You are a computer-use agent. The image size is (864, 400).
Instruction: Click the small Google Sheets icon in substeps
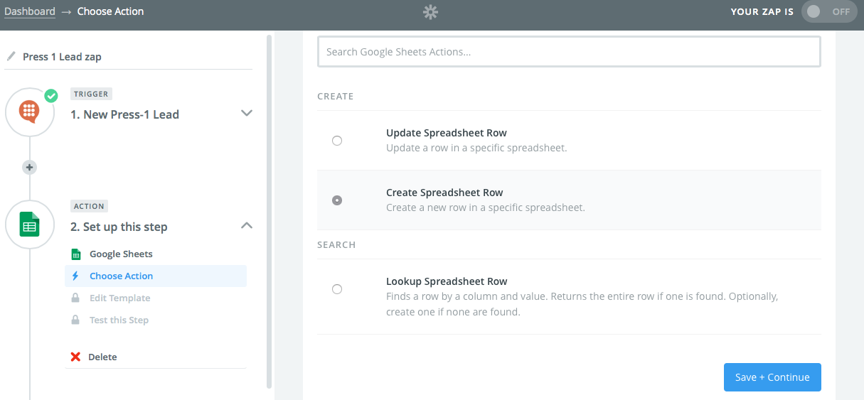(x=76, y=254)
